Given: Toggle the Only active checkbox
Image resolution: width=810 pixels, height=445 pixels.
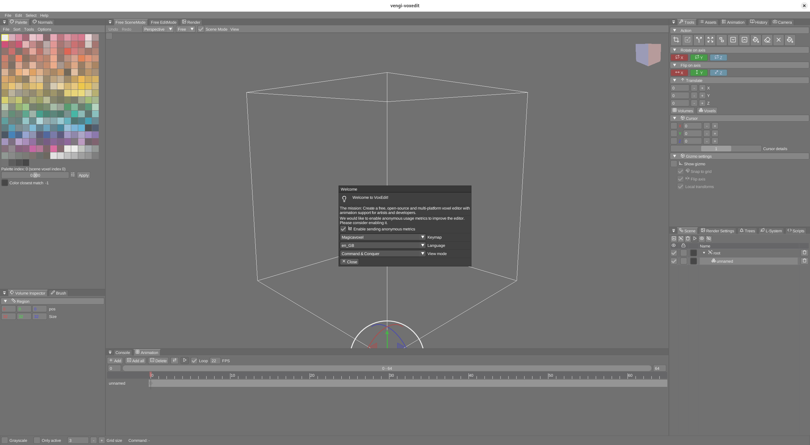Looking at the screenshot, I should [37, 440].
